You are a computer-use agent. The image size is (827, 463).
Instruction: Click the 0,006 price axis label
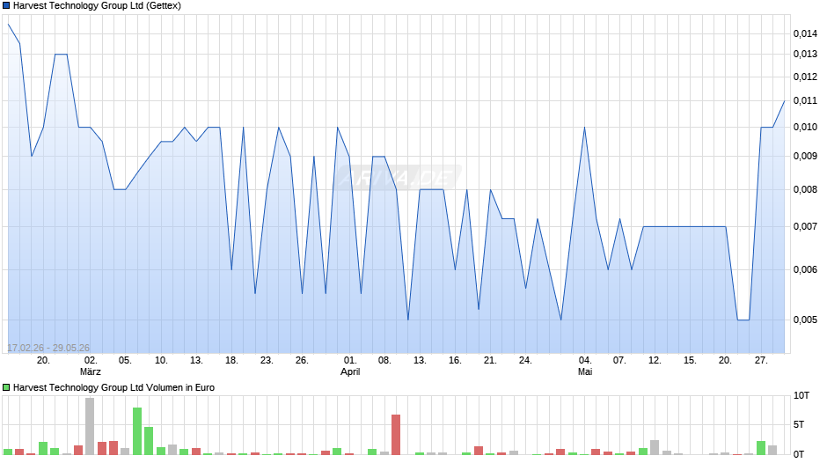click(x=805, y=269)
